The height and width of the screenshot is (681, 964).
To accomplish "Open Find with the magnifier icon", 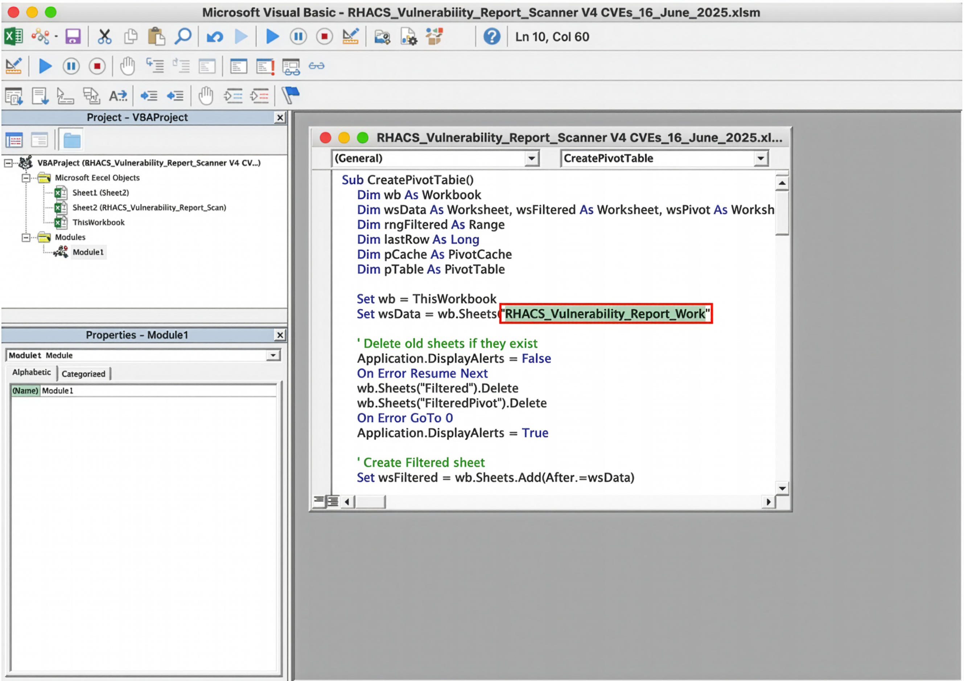I will [x=183, y=37].
